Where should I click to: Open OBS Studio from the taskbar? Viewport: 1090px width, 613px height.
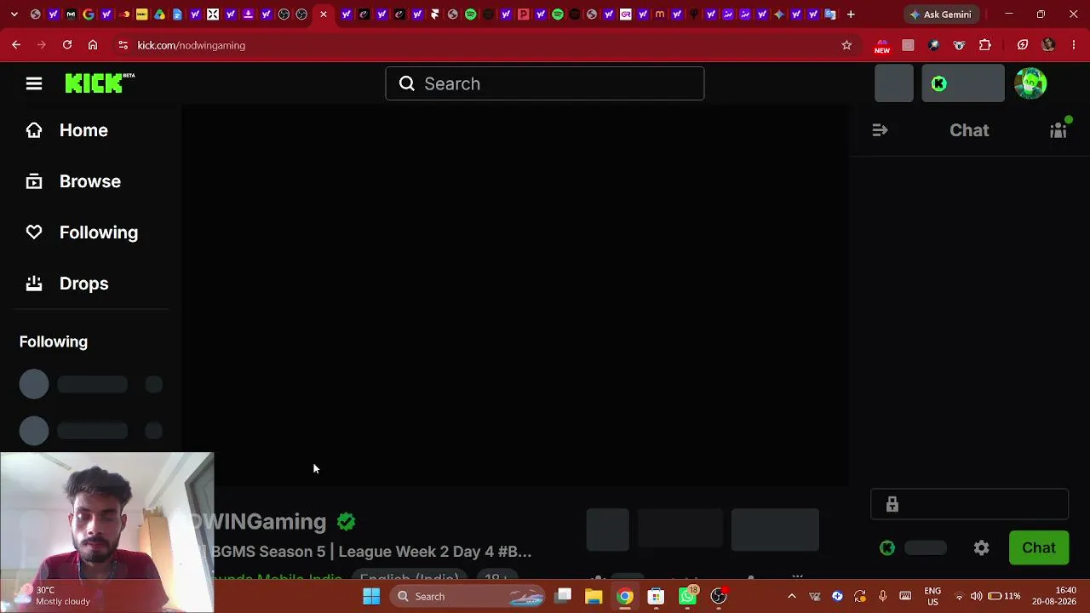[x=719, y=596]
